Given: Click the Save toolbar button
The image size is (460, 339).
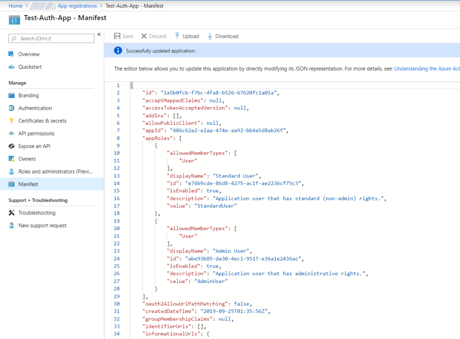Looking at the screenshot, I should point(124,36).
